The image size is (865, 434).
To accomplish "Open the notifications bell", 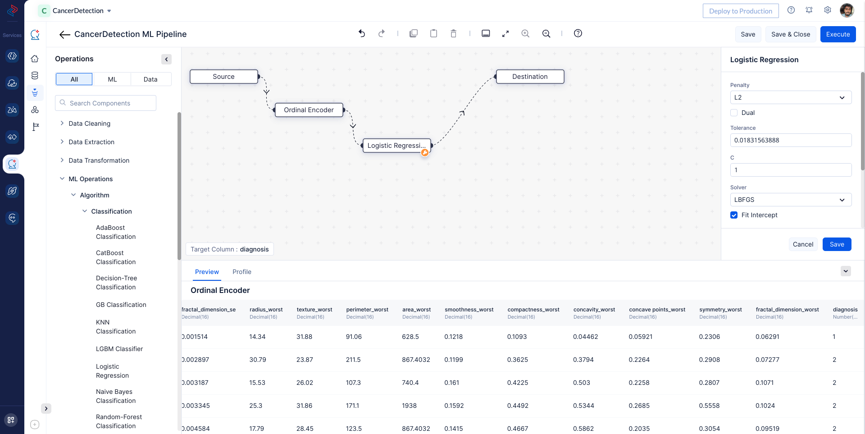I will (x=809, y=10).
